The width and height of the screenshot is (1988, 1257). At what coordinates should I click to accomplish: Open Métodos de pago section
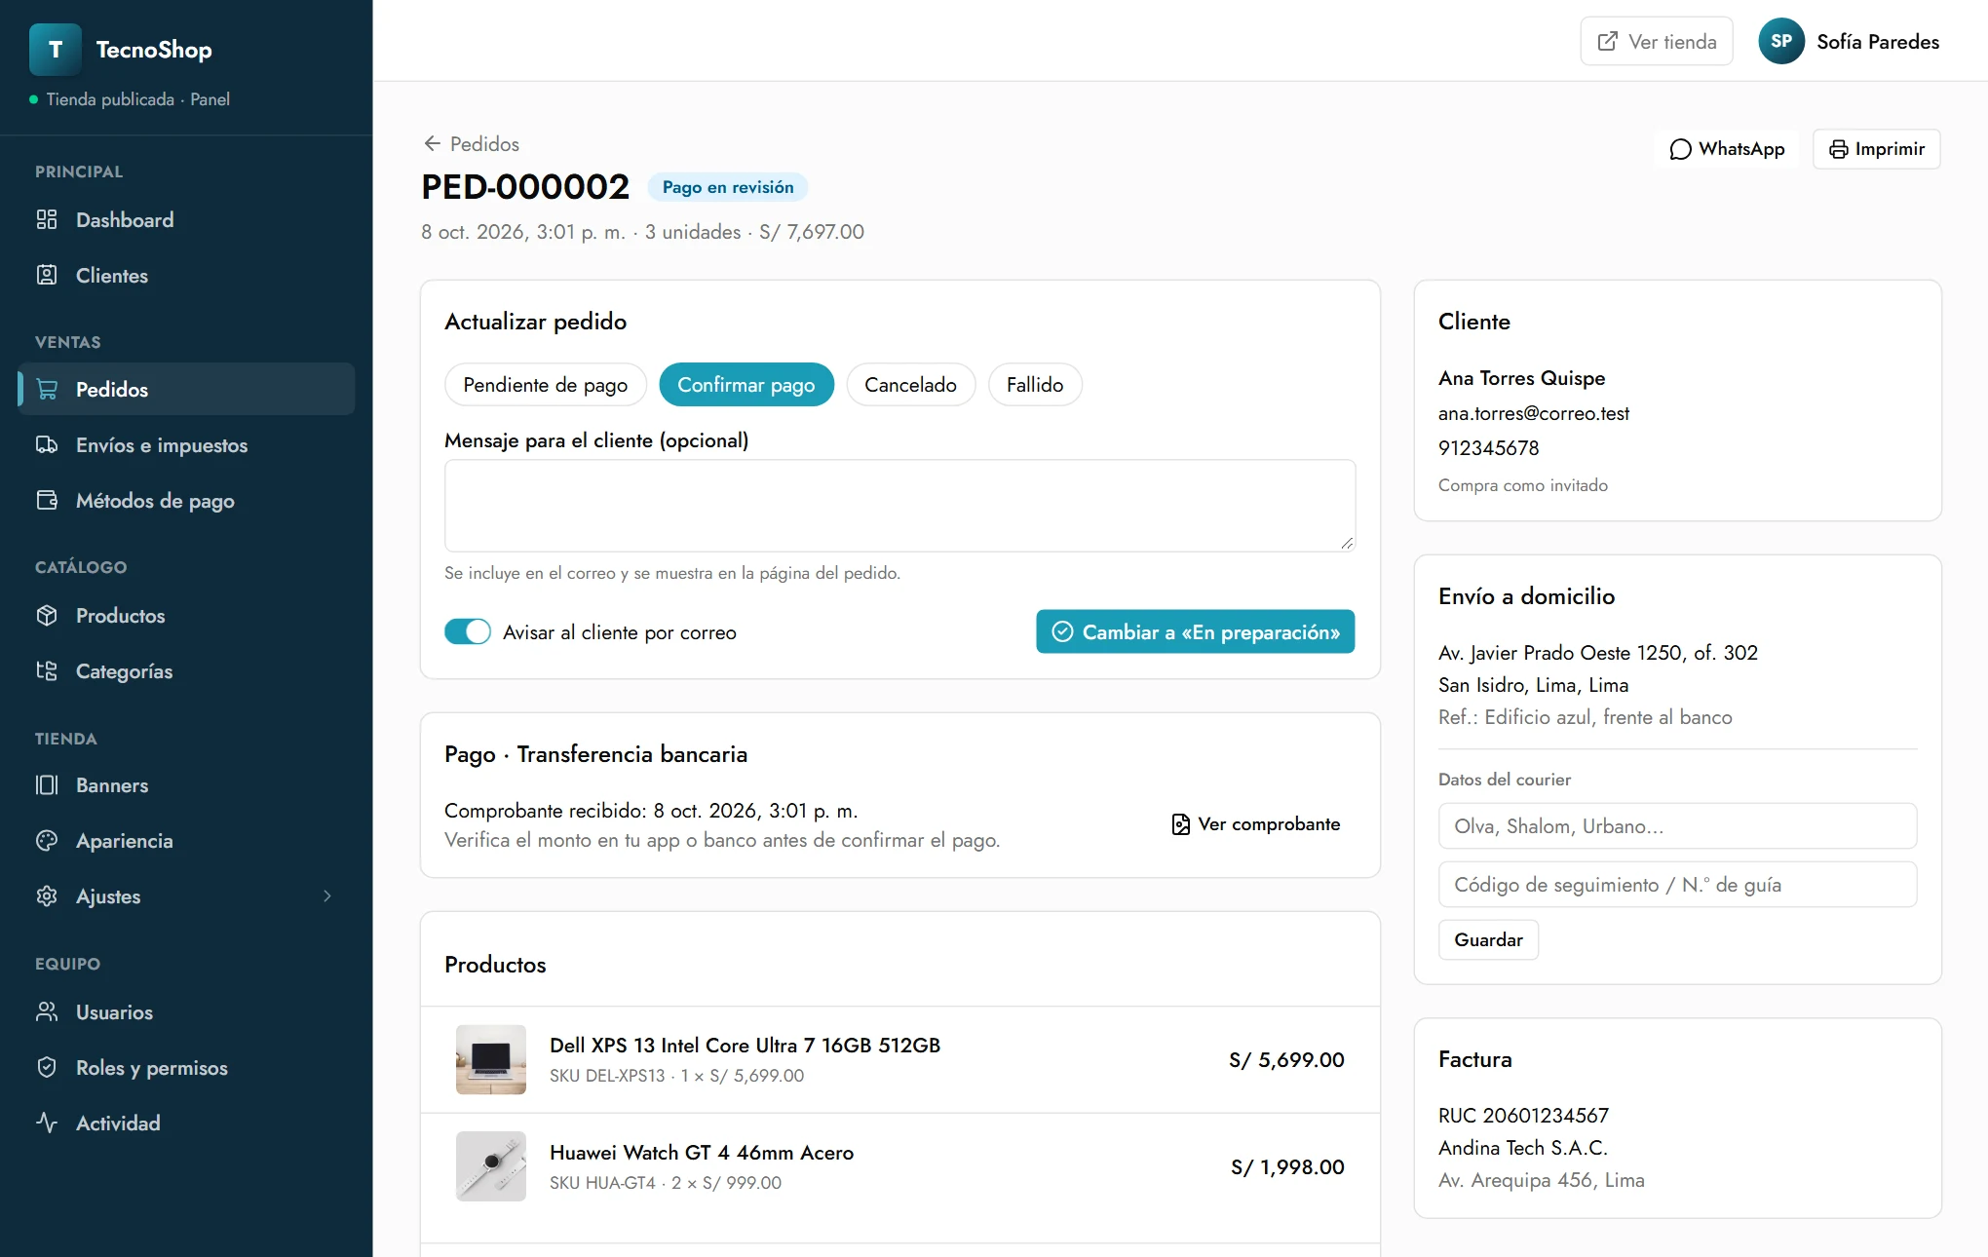(x=186, y=501)
